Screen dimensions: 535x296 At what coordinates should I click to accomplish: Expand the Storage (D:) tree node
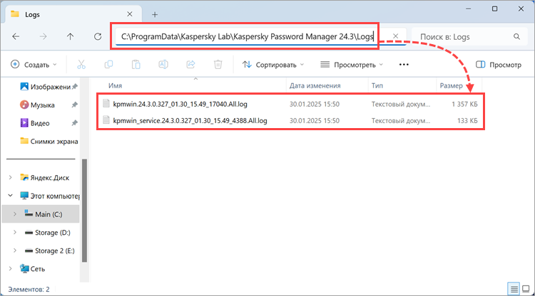15,232
